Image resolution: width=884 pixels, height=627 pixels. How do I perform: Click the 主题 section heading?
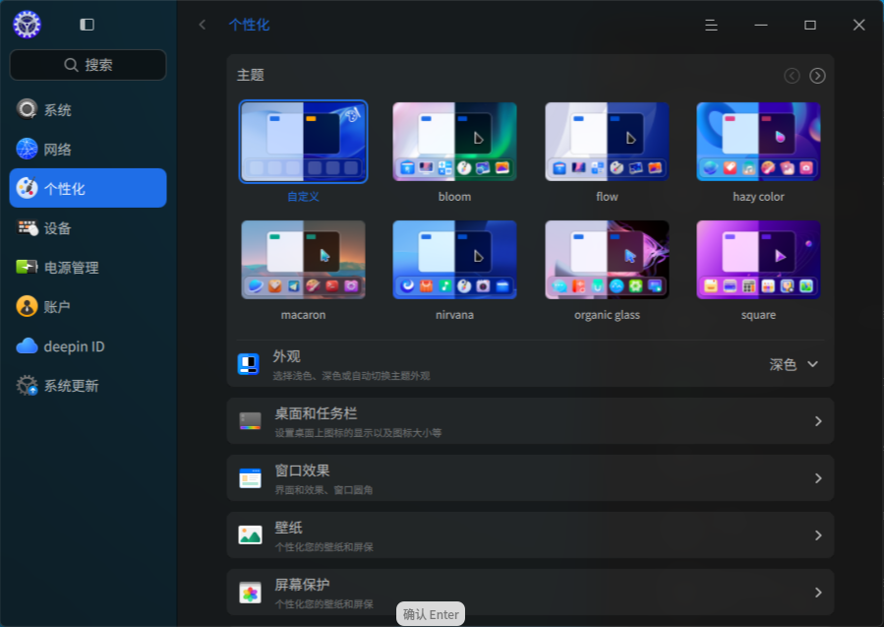251,75
